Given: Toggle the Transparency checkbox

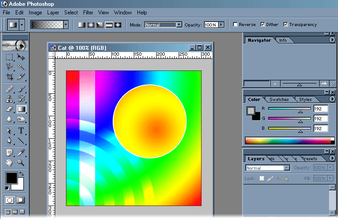Looking at the screenshot, I should (285, 25).
